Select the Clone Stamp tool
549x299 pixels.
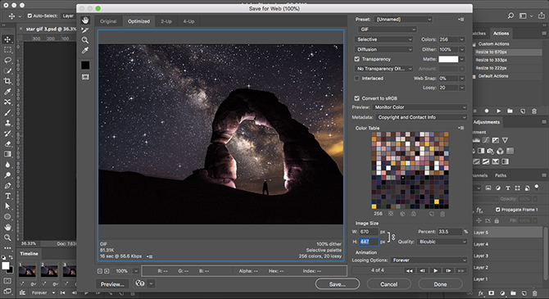pos(7,123)
